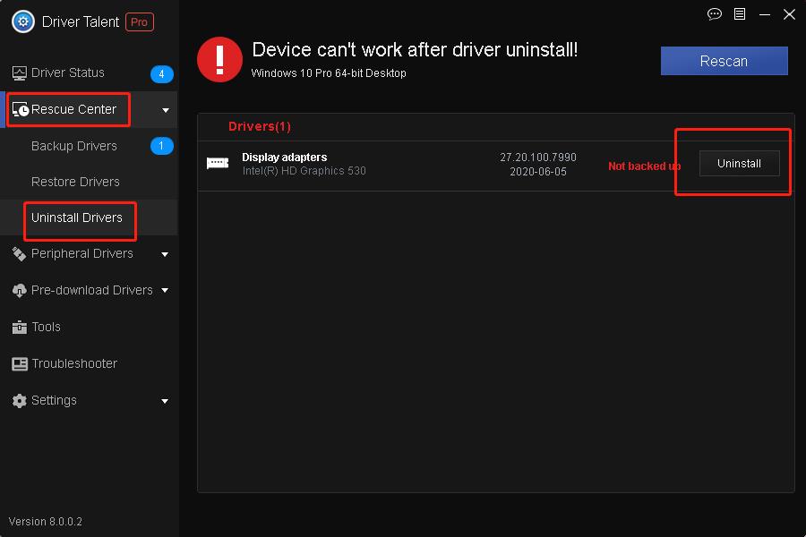806x537 pixels.
Task: Click the Rescan button
Action: (724, 61)
